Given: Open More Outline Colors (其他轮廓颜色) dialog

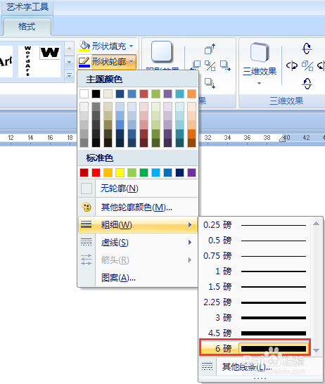Looking at the screenshot, I should (138, 207).
